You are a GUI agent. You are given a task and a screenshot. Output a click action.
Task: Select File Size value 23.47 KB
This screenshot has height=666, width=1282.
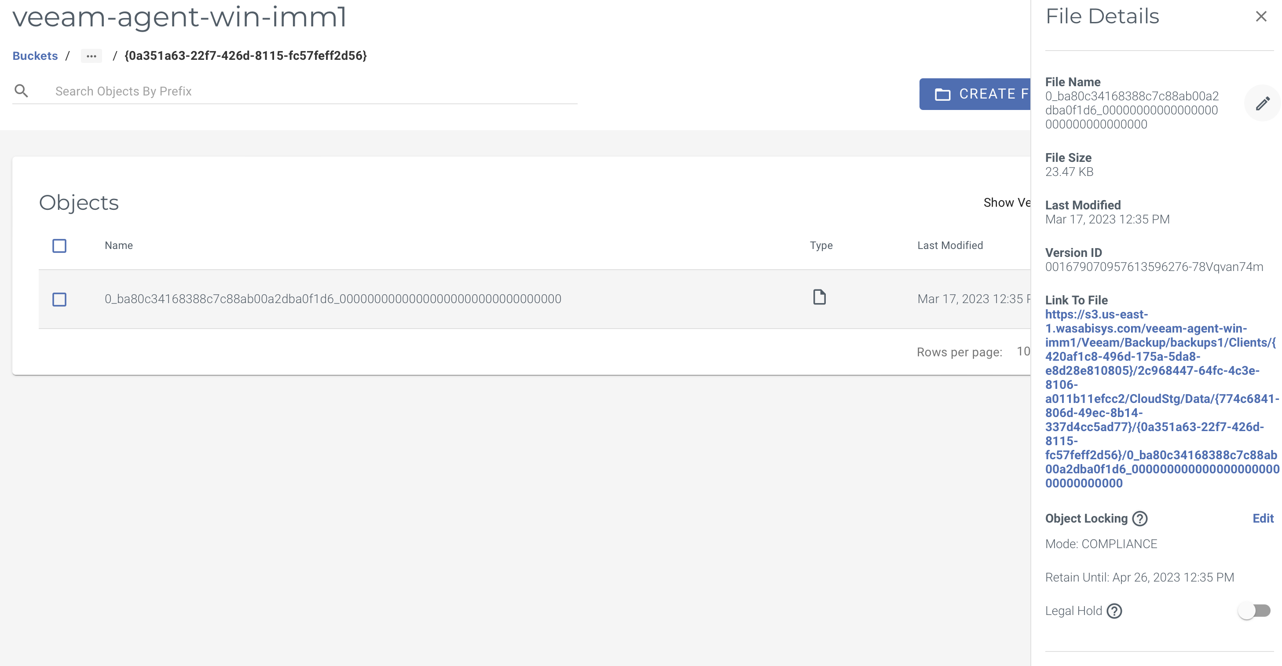coord(1069,172)
